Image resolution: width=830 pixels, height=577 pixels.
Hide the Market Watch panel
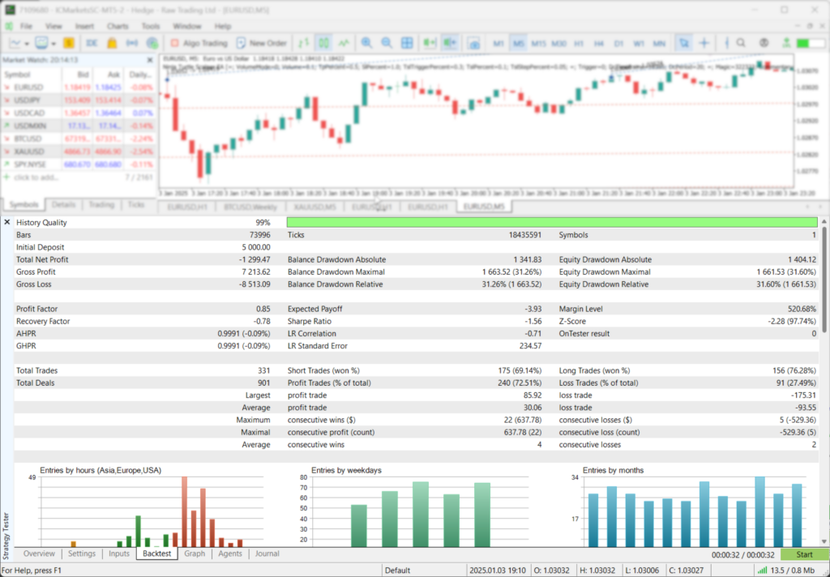pos(150,59)
